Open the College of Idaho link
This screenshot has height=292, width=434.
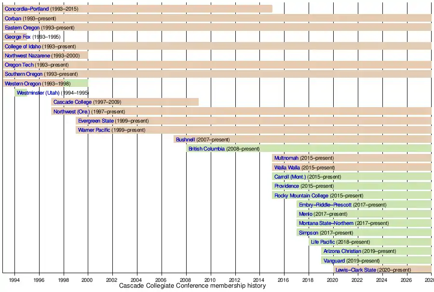click(x=23, y=46)
